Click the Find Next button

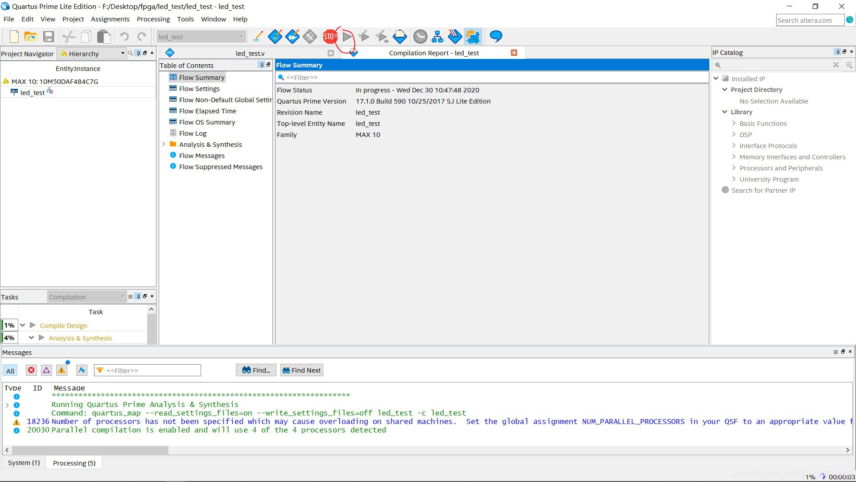point(302,370)
